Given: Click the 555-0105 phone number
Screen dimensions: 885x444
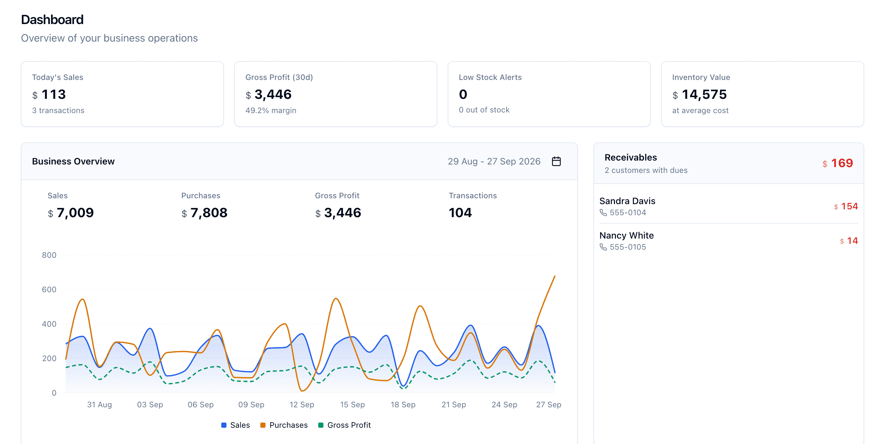Looking at the screenshot, I should (x=628, y=247).
